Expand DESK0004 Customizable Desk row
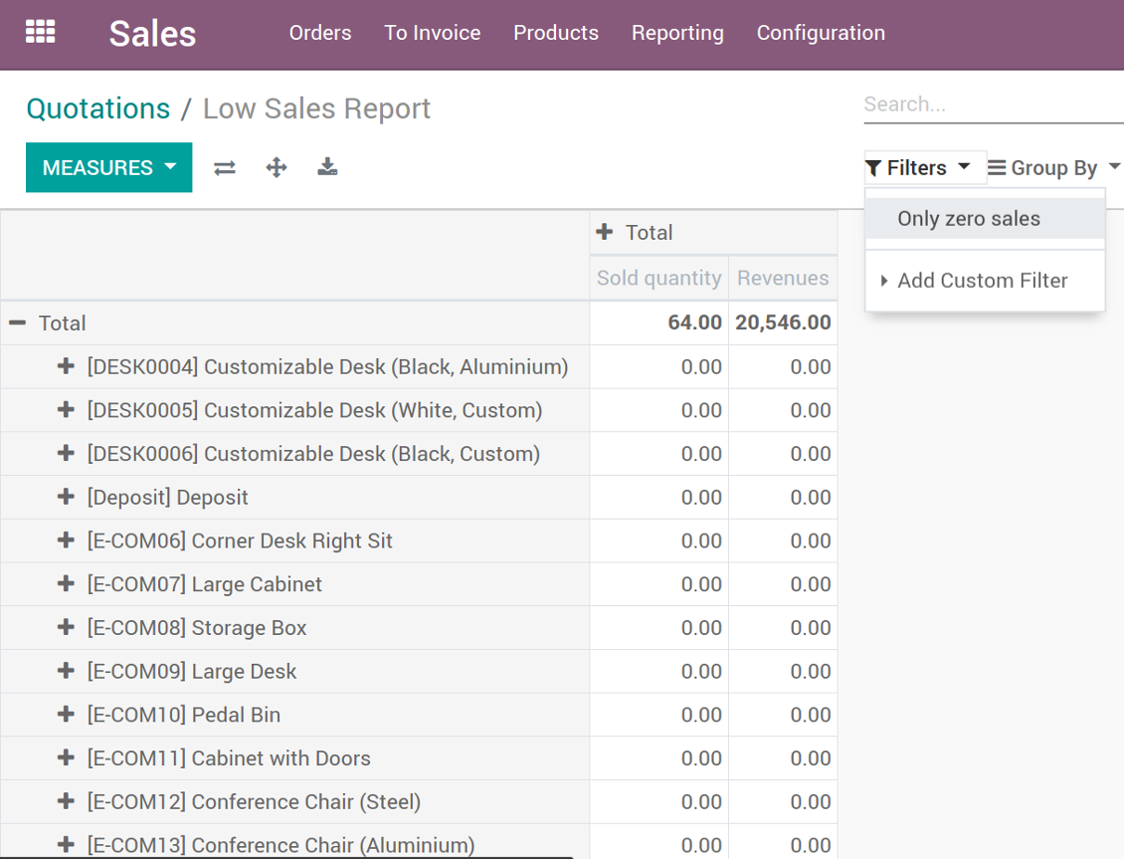 coord(66,366)
